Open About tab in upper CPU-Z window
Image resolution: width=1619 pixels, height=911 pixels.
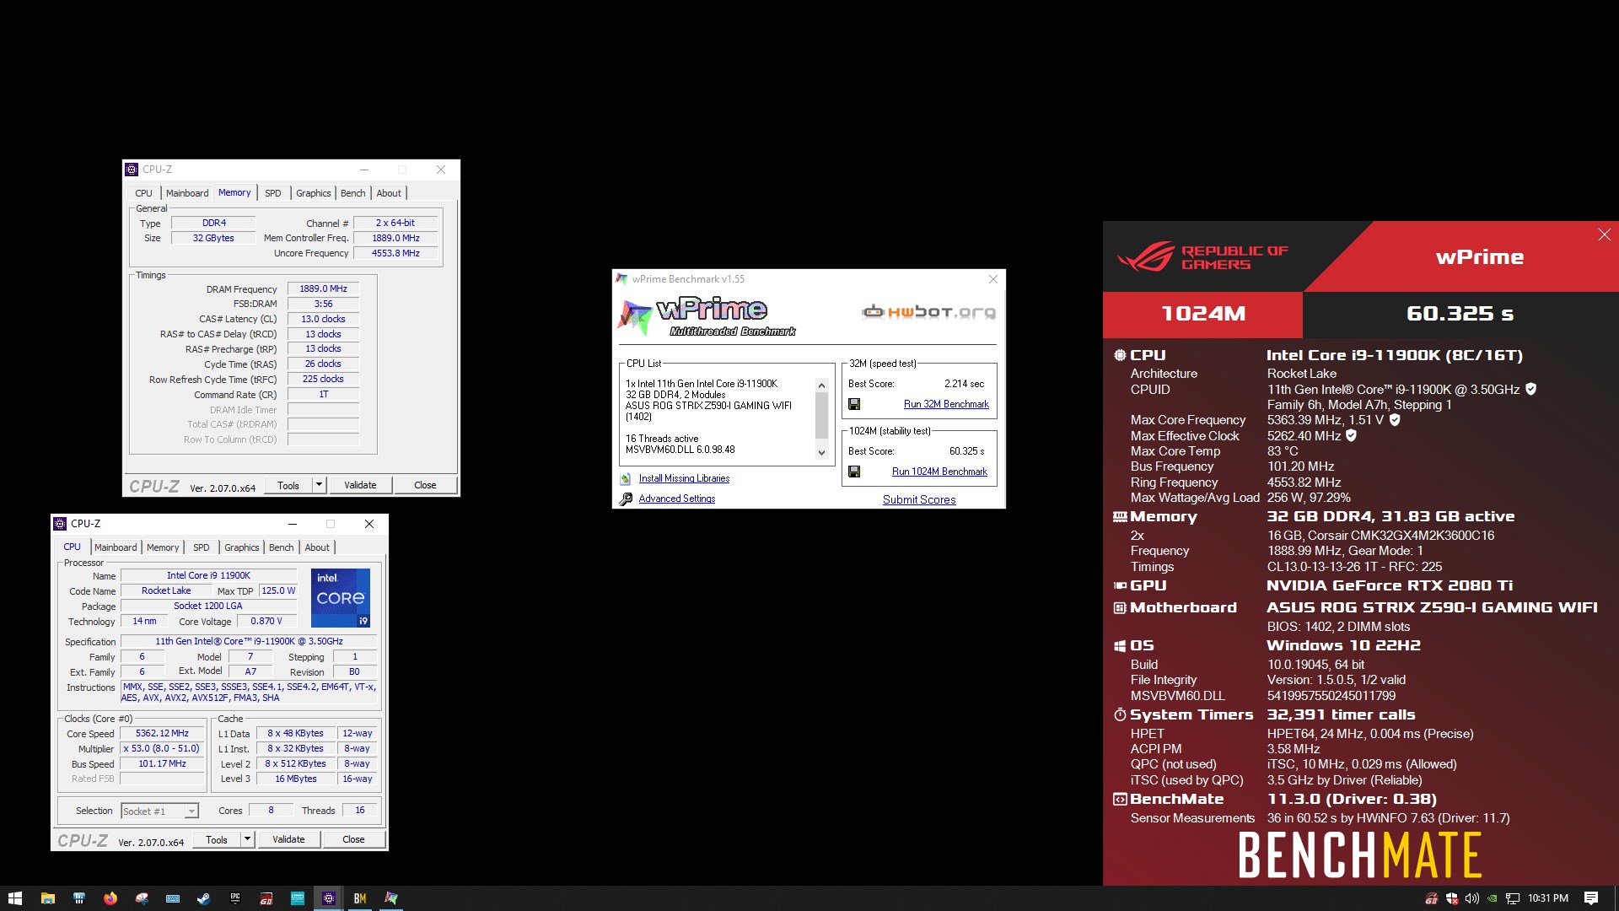click(389, 193)
